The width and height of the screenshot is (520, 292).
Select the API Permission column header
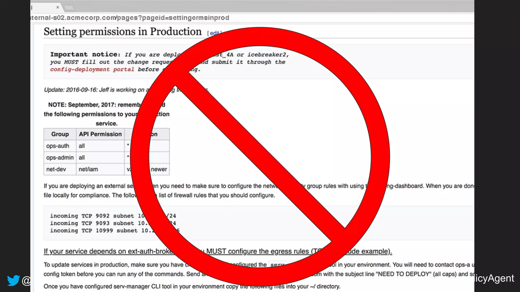coord(100,134)
